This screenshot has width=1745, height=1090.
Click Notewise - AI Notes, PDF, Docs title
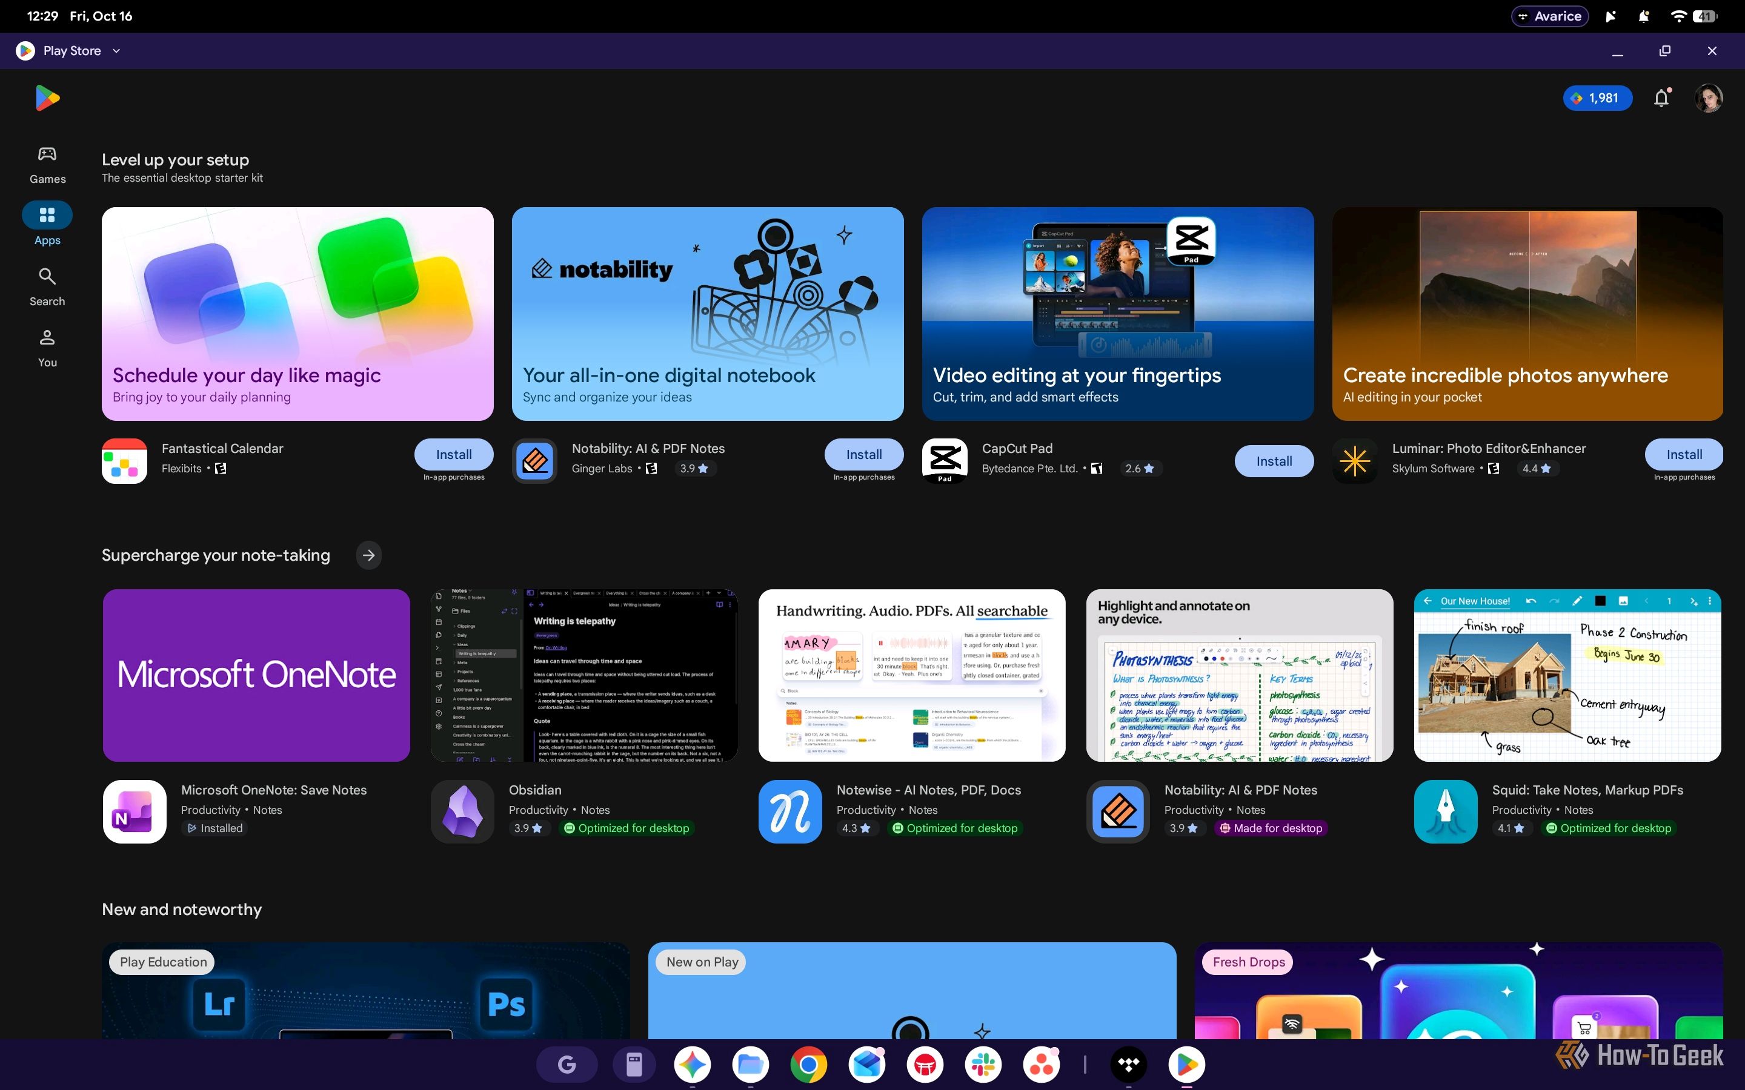pyautogui.click(x=929, y=790)
